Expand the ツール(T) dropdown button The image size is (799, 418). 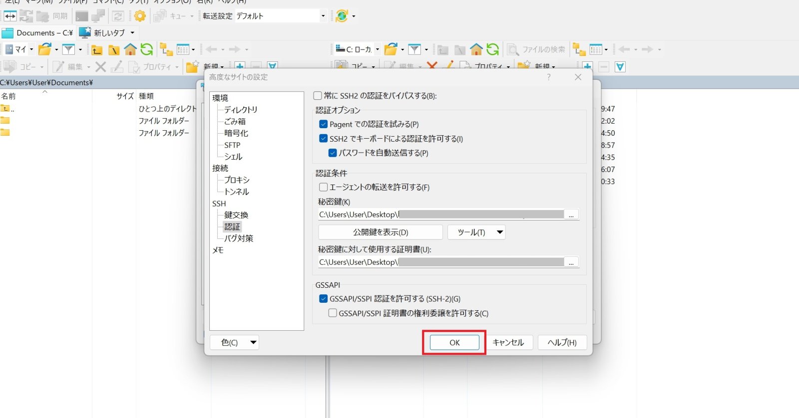(x=476, y=232)
